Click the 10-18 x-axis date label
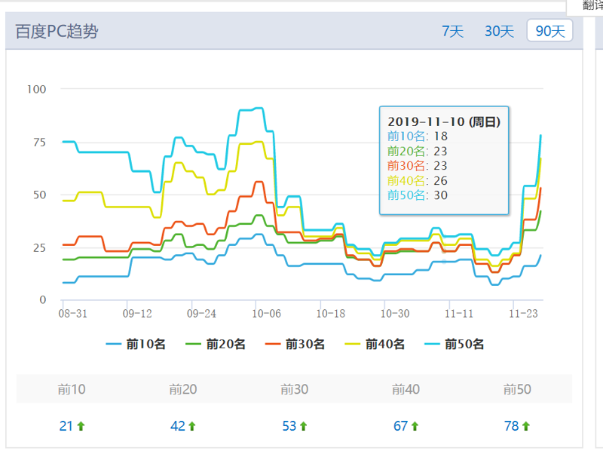This screenshot has width=603, height=451. coord(331,314)
